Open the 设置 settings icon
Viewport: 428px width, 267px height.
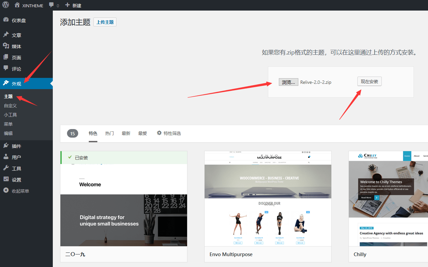coord(6,180)
